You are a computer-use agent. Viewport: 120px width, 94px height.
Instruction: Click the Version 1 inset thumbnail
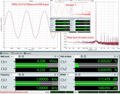click(x=70, y=16)
